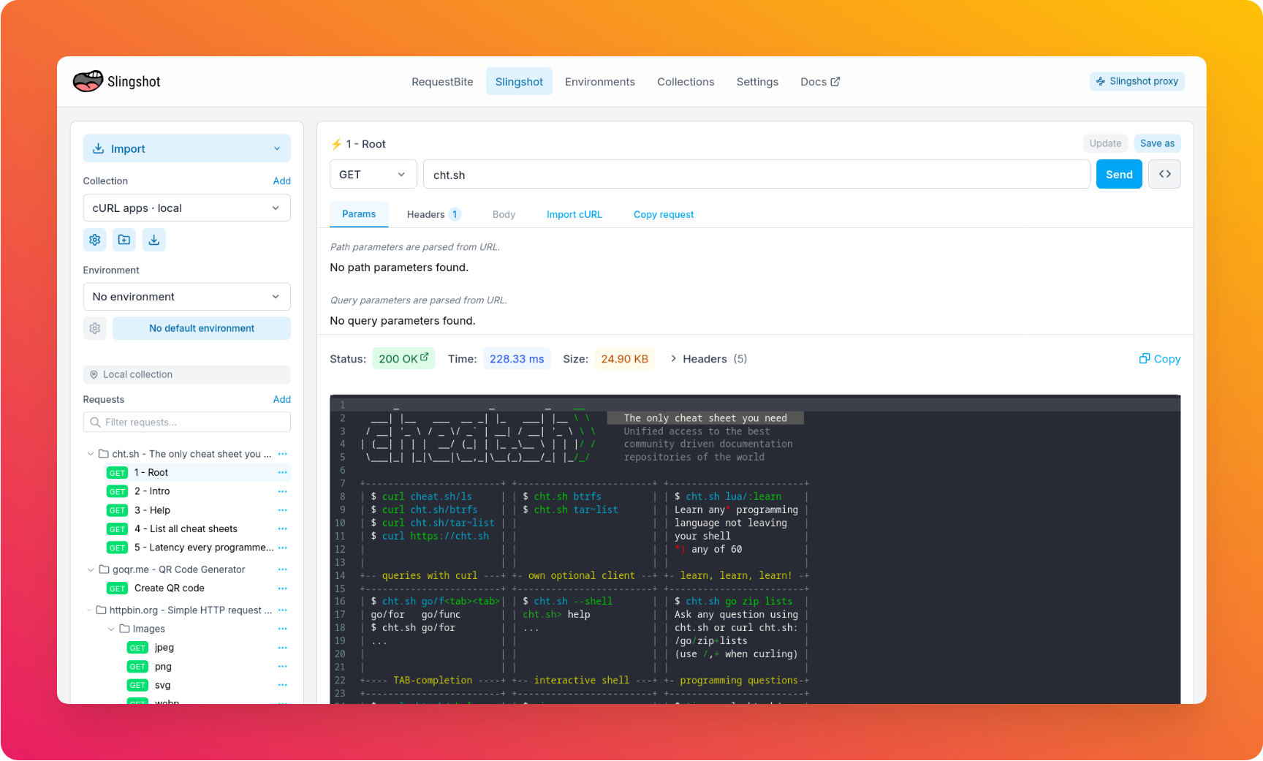Open options menu for jpeg request
The image size is (1263, 761).
283,648
